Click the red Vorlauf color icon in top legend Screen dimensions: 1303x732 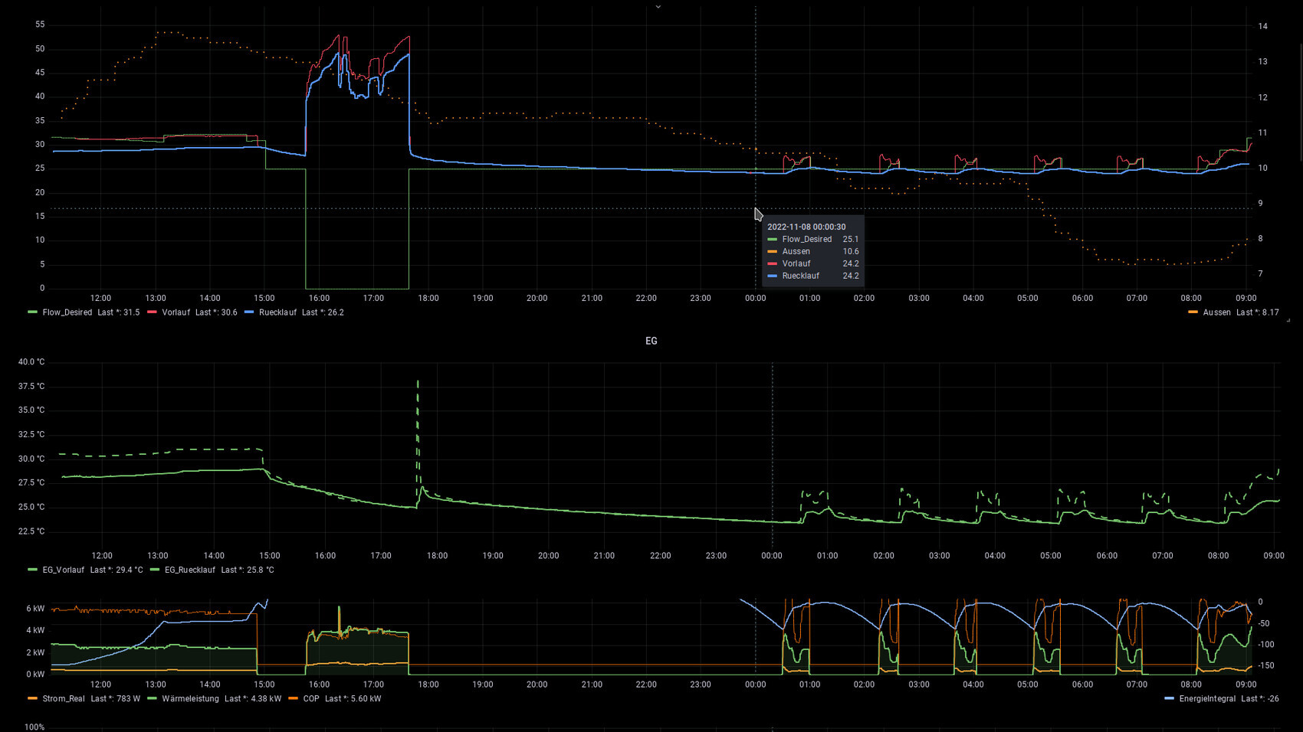coord(152,312)
